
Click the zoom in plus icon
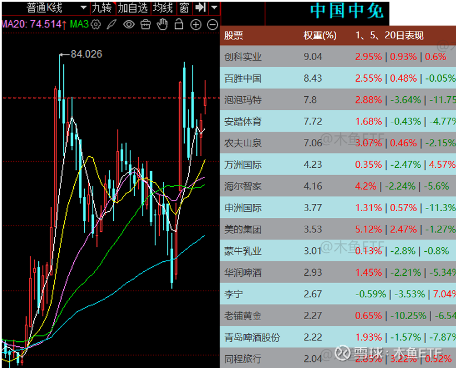click(x=196, y=25)
